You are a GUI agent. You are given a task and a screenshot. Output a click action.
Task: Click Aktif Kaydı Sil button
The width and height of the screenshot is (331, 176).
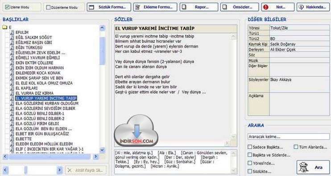pyautogui.click(x=86, y=170)
